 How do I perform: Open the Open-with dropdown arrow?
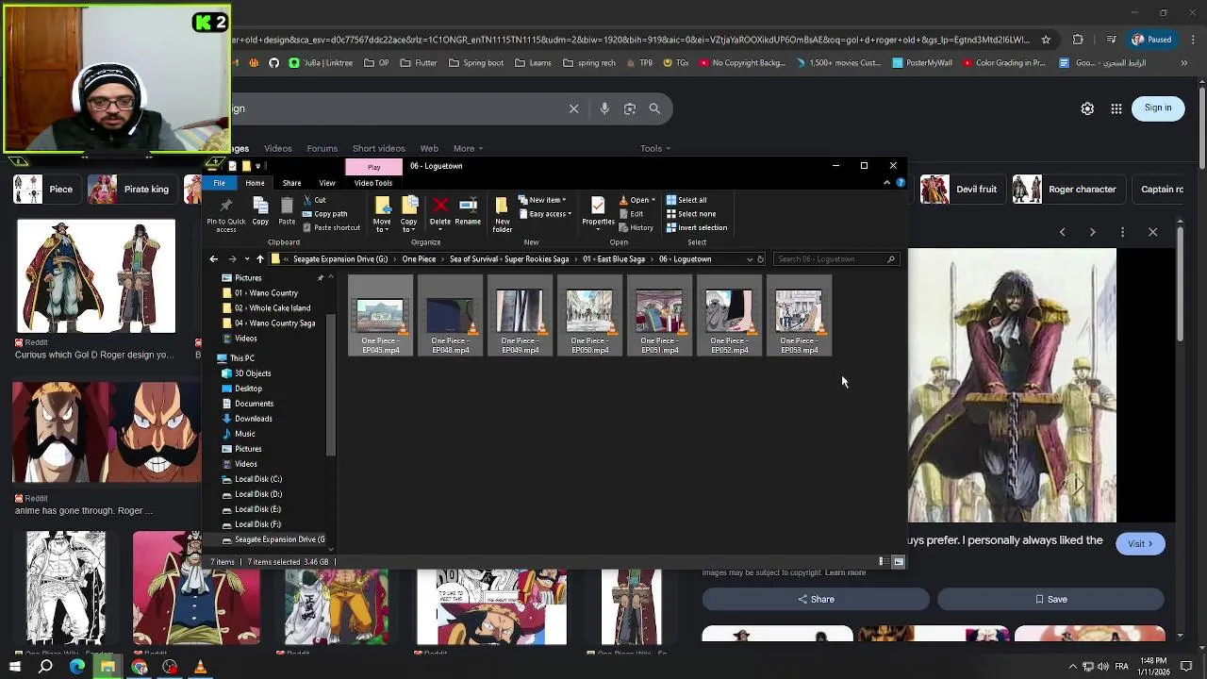click(x=653, y=200)
